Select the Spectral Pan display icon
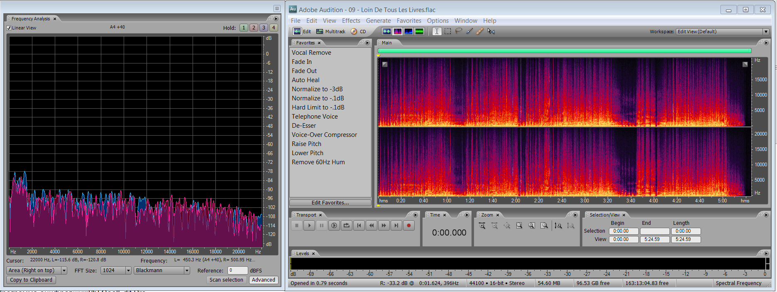The image size is (777, 292). point(408,32)
